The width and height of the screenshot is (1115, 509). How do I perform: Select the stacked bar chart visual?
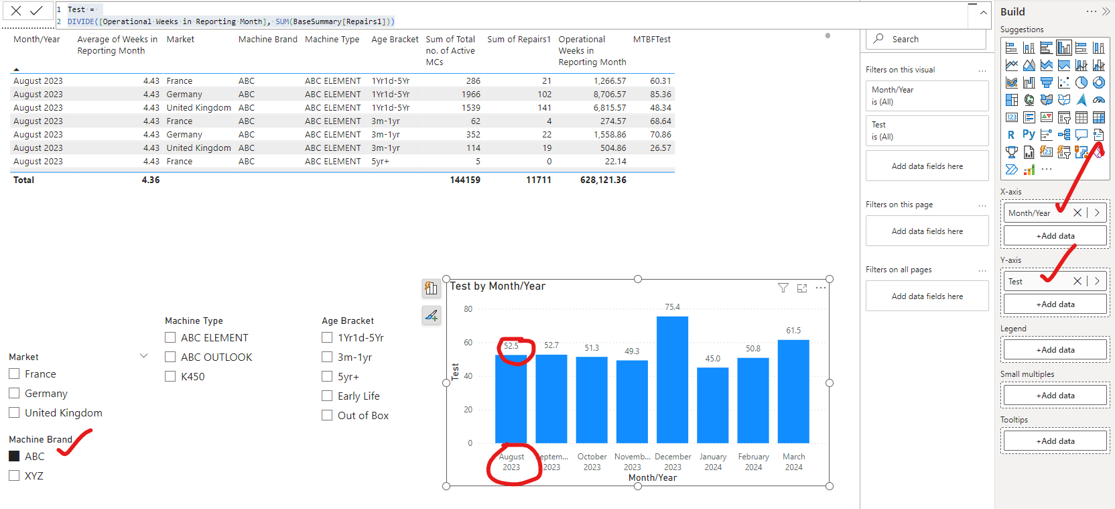pyautogui.click(x=1012, y=48)
